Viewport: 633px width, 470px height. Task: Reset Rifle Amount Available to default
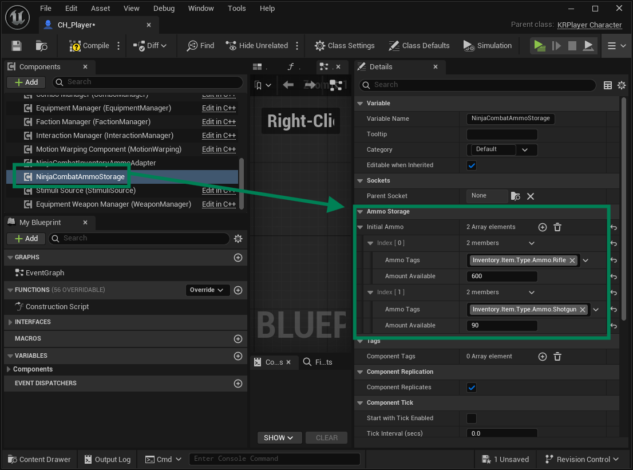(614, 277)
